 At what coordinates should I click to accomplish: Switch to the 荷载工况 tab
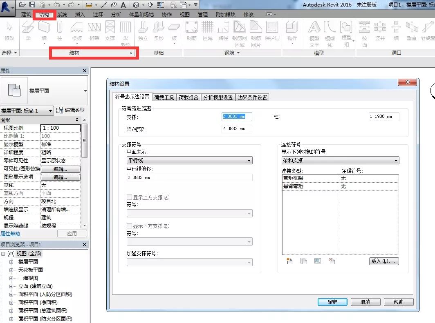pyautogui.click(x=164, y=97)
